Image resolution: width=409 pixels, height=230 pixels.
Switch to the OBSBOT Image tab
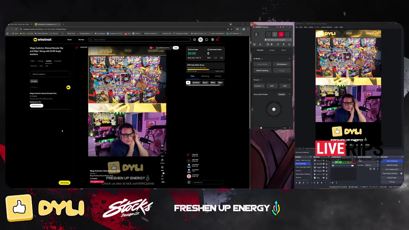pos(272,50)
